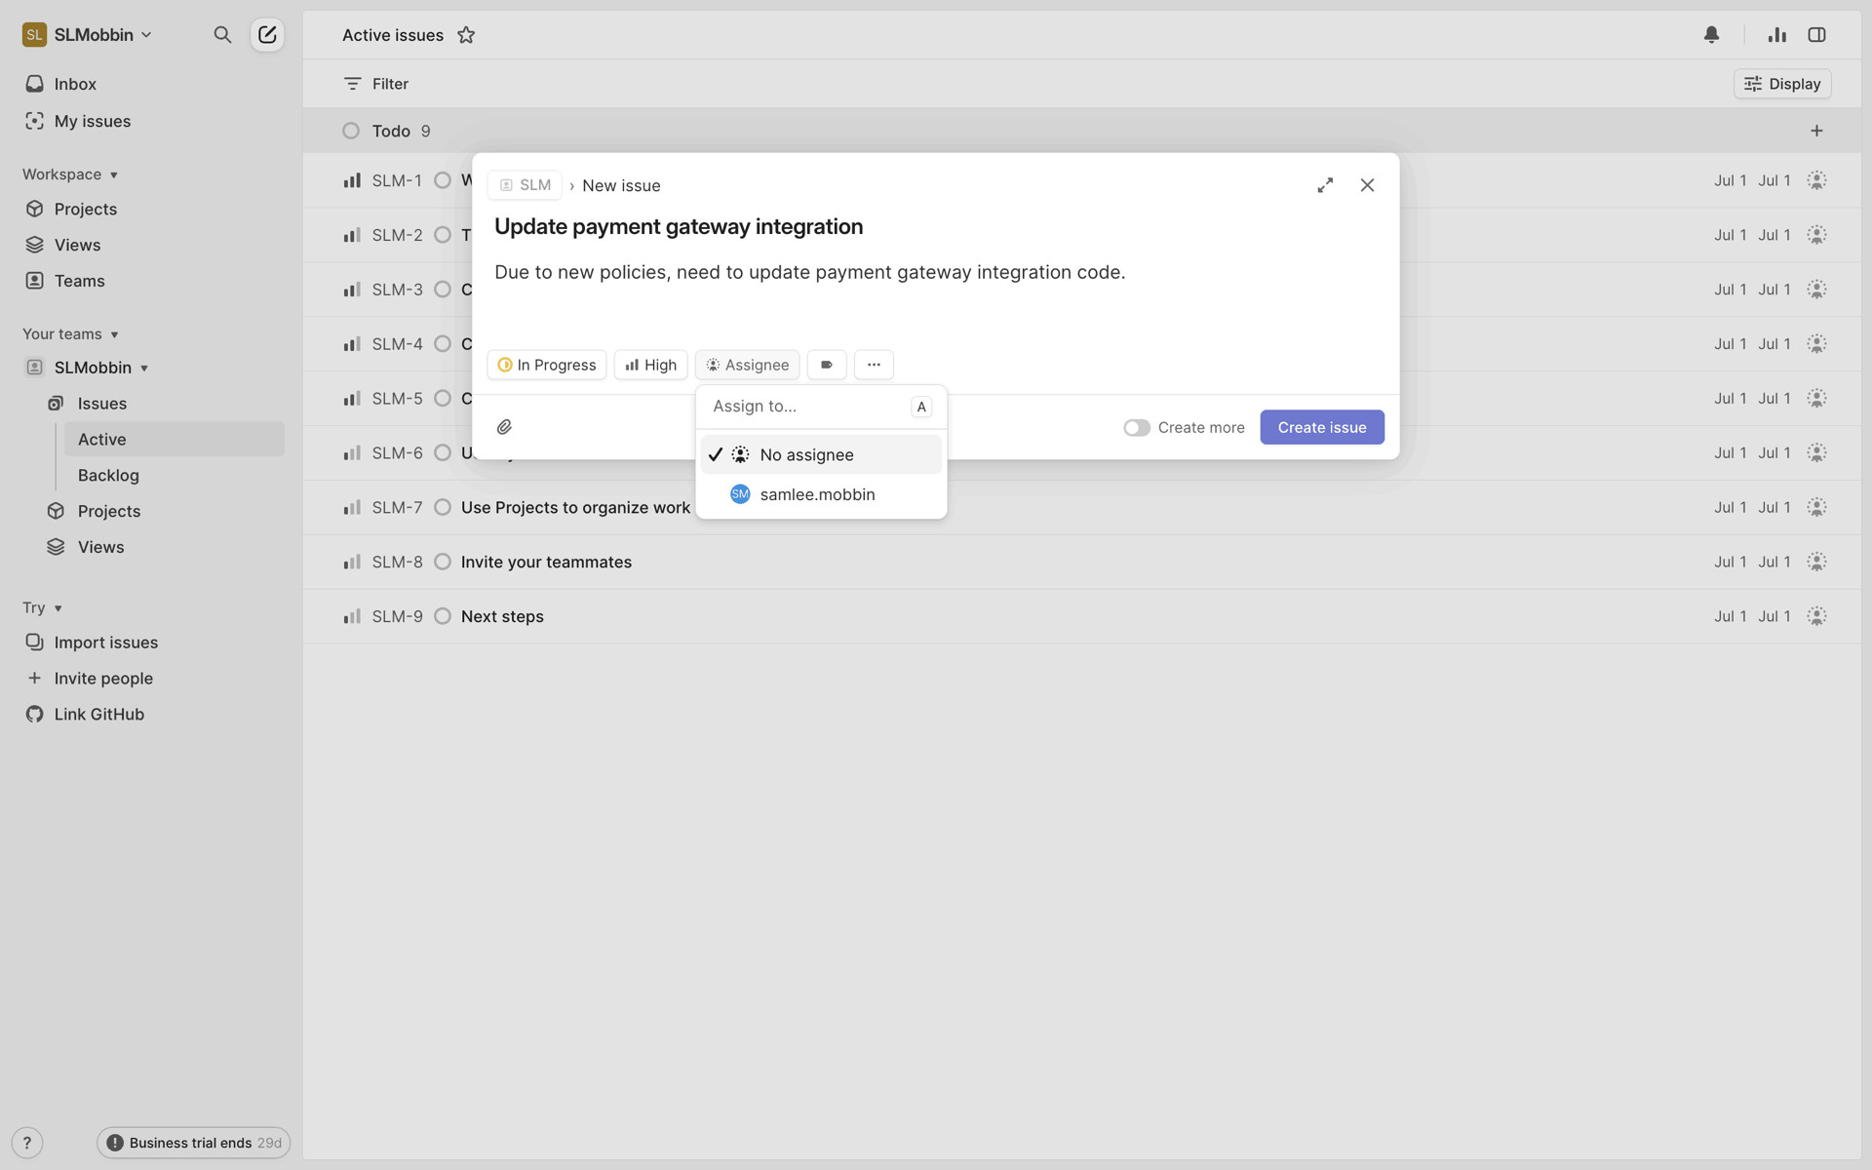This screenshot has height=1170, width=1872.
Task: Collapse the SLMobbin team tree
Action: click(x=144, y=369)
